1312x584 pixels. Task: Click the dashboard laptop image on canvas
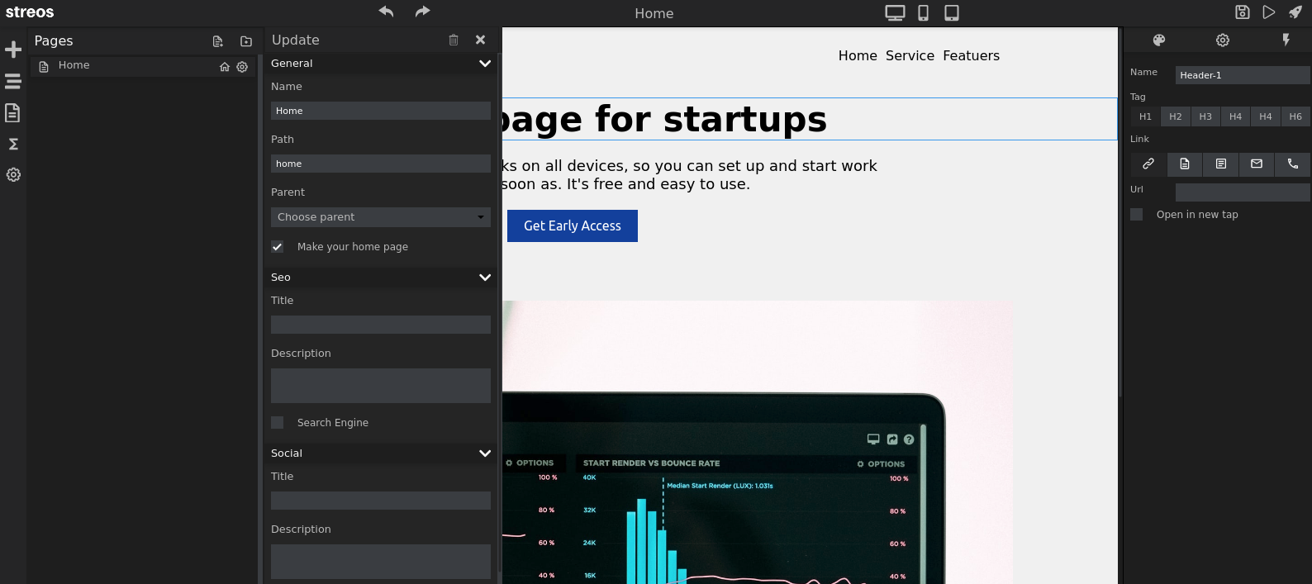[757, 442]
